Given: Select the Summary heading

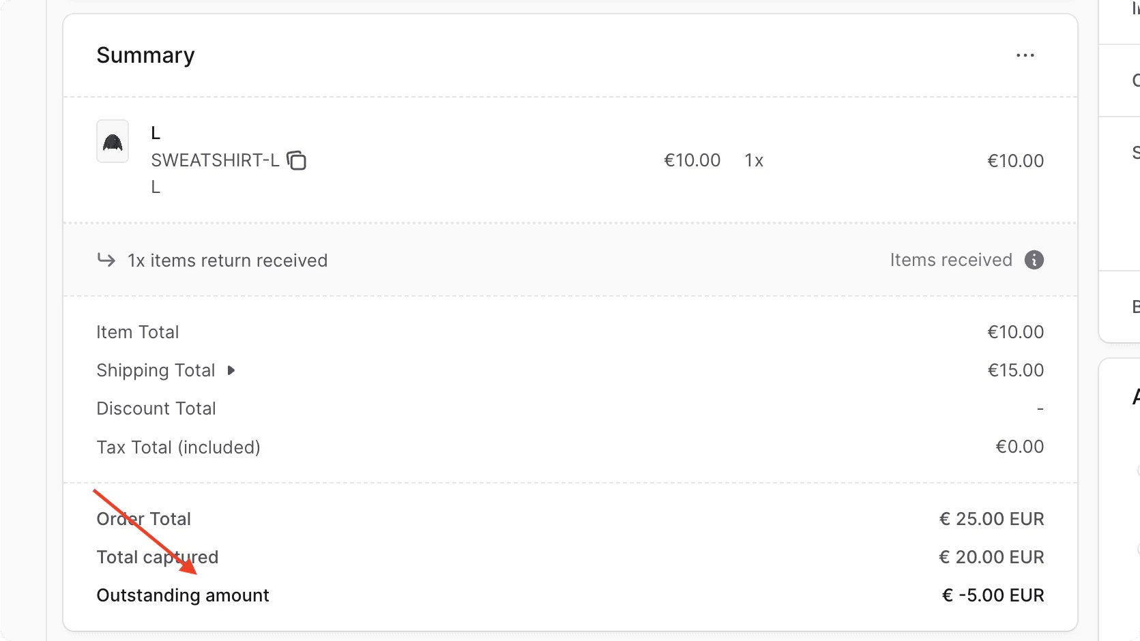Looking at the screenshot, I should (x=145, y=55).
